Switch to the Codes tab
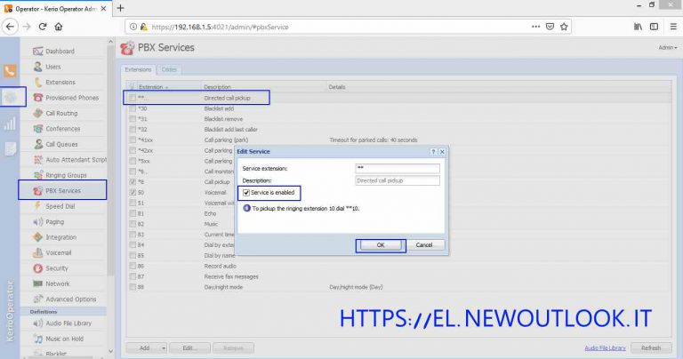683x359 pixels. (x=169, y=69)
